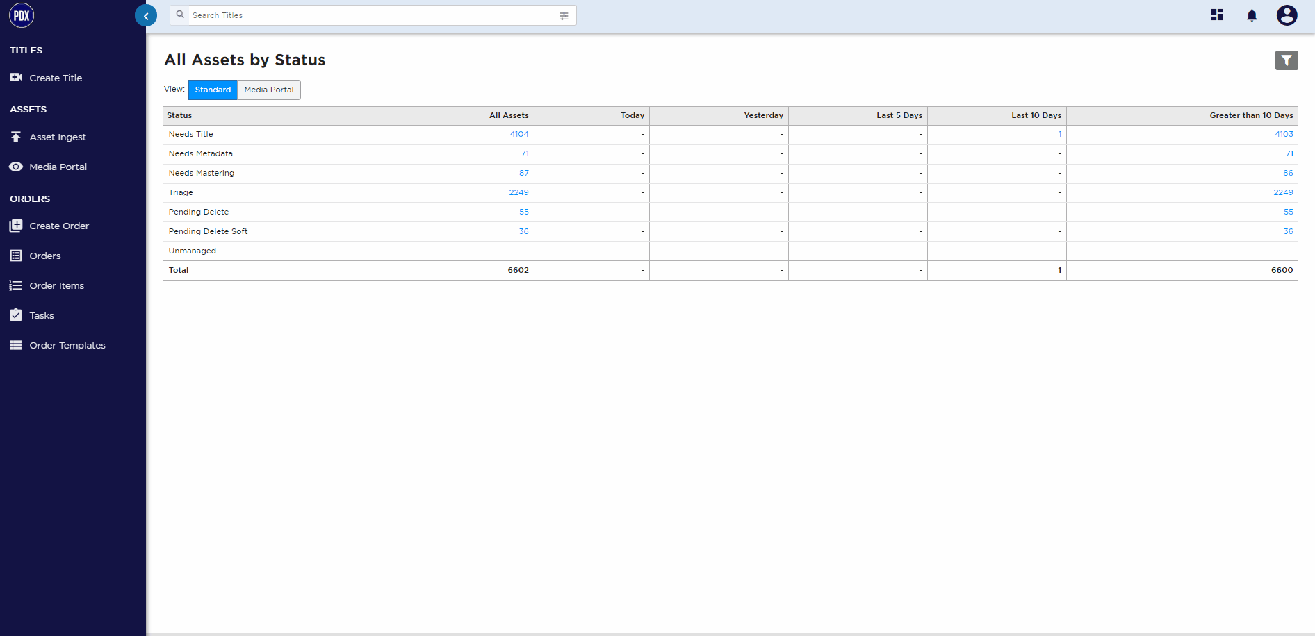Viewport: 1315px width, 636px height.
Task: Click the Tasks clipboard icon
Action: (x=16, y=315)
